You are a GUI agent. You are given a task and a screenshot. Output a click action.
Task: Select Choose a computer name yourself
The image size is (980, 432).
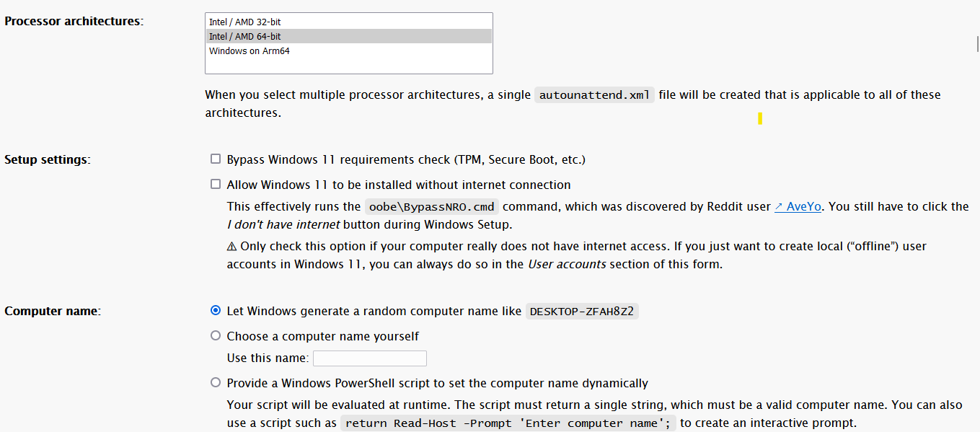(216, 335)
